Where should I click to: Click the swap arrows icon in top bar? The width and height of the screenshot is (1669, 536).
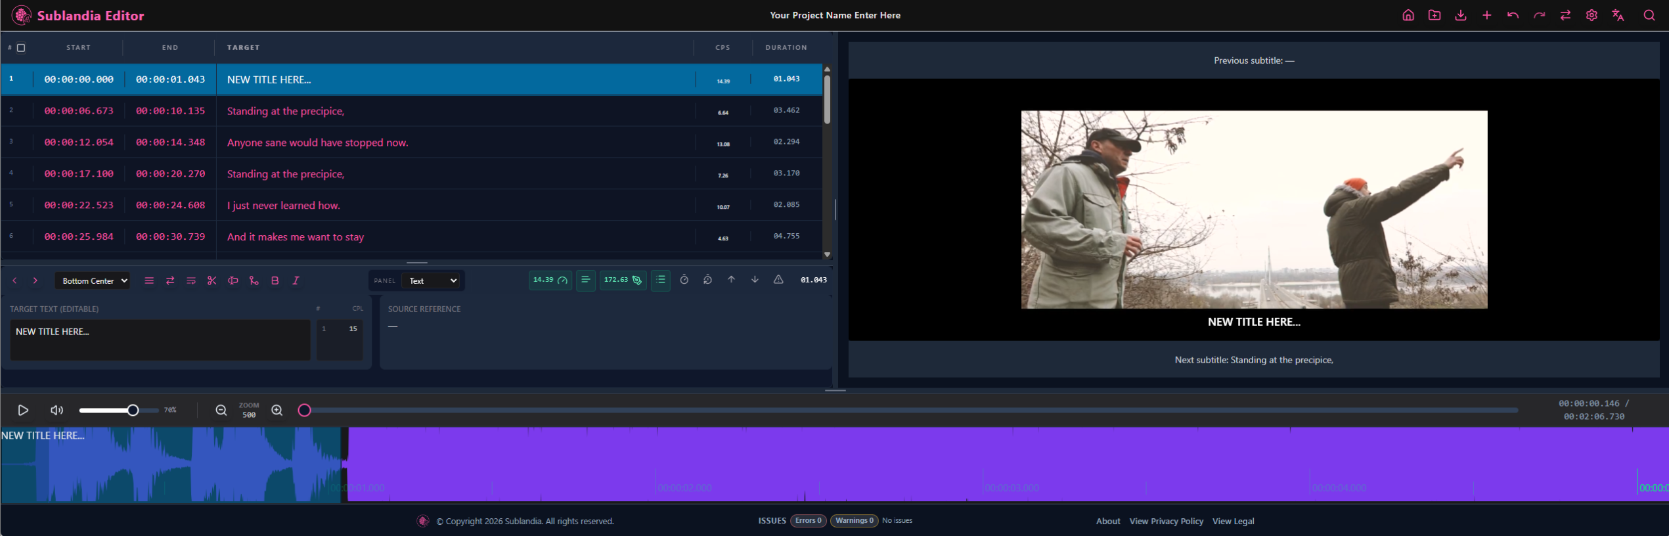pyautogui.click(x=1565, y=15)
